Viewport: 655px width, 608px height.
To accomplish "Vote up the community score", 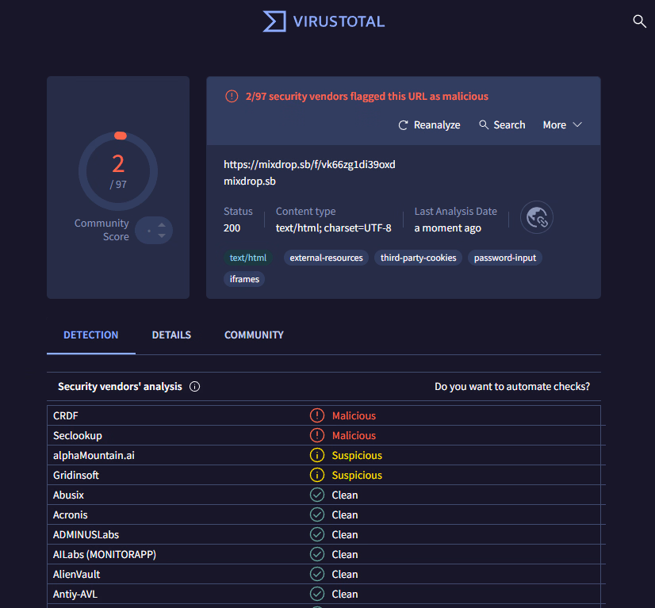I will (162, 225).
